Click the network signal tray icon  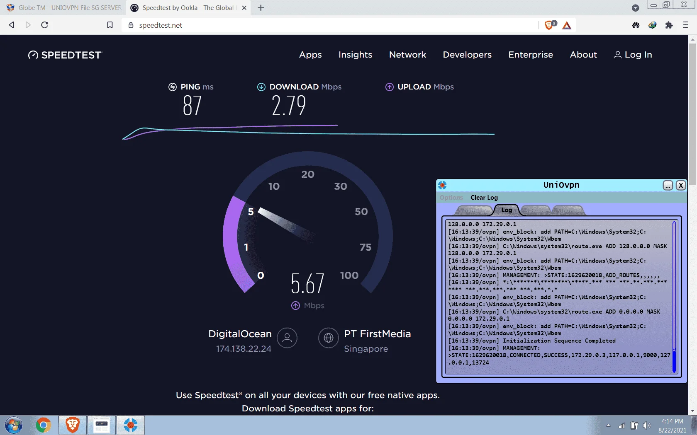coord(621,425)
